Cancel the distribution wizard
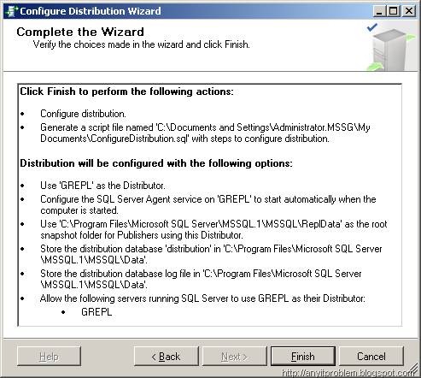Screen dimensions: 421x378 371,357
